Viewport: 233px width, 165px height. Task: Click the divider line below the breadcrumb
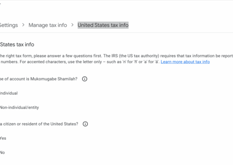tap(116, 33)
